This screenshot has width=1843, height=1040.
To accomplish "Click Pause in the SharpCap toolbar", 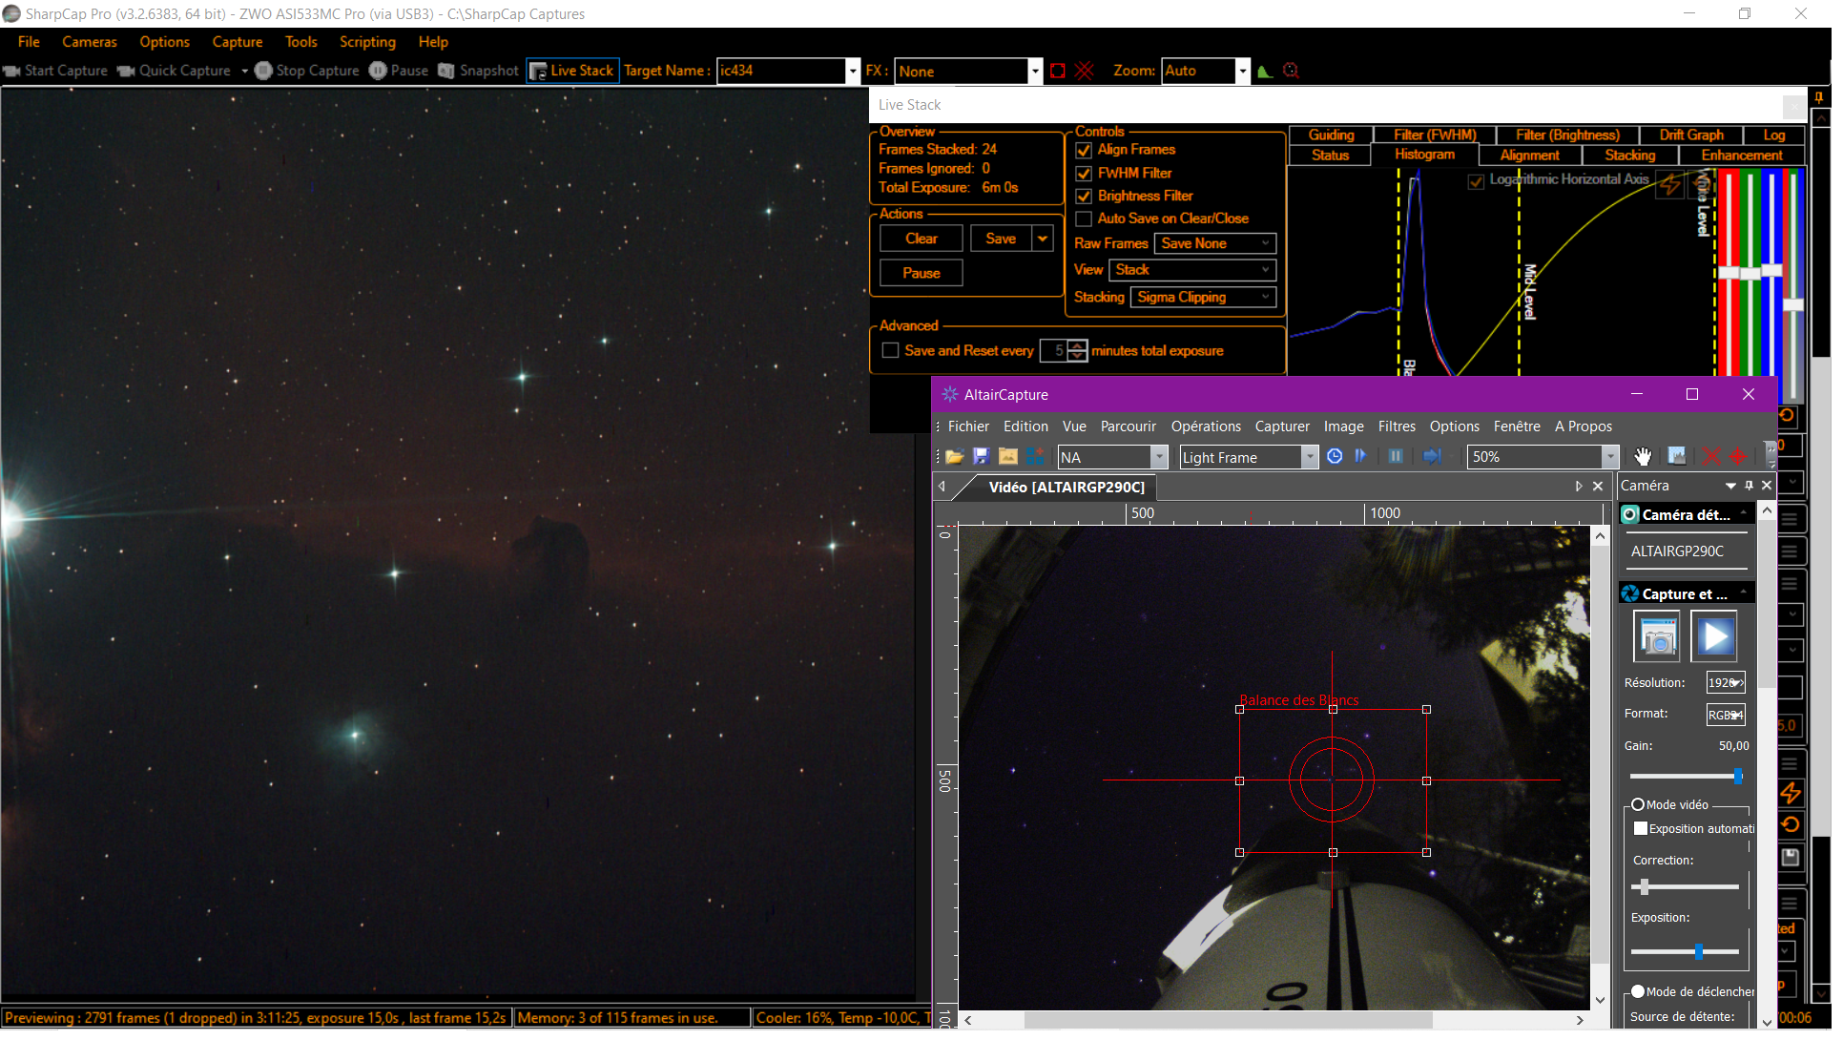I will pos(399,71).
